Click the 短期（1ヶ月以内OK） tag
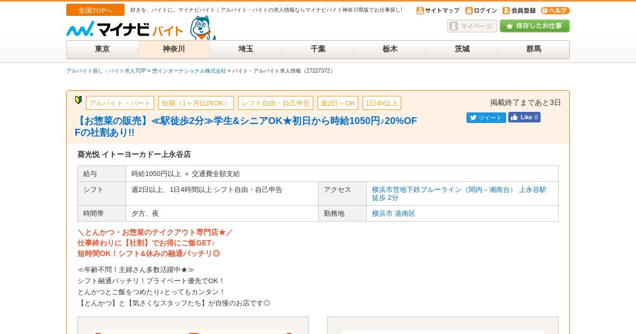 pos(196,103)
